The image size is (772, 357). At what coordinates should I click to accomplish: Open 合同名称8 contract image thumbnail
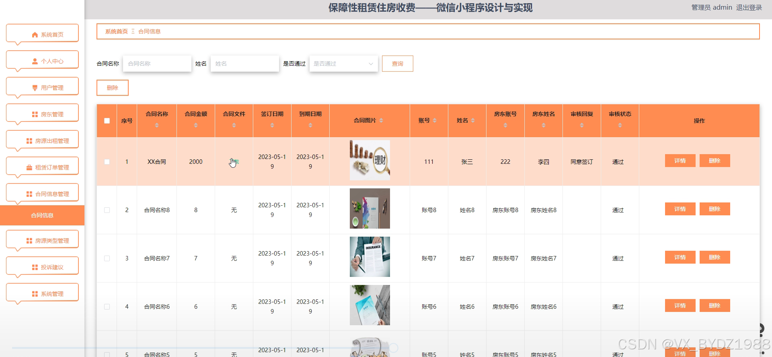point(370,208)
